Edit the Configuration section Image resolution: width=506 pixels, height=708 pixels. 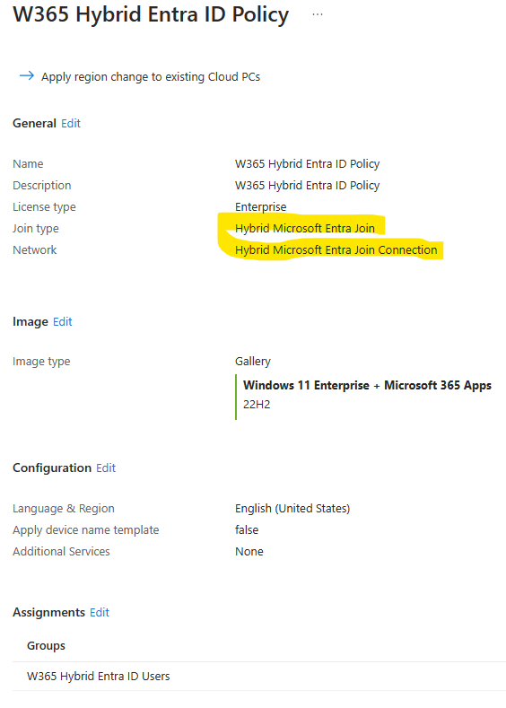pos(106,468)
